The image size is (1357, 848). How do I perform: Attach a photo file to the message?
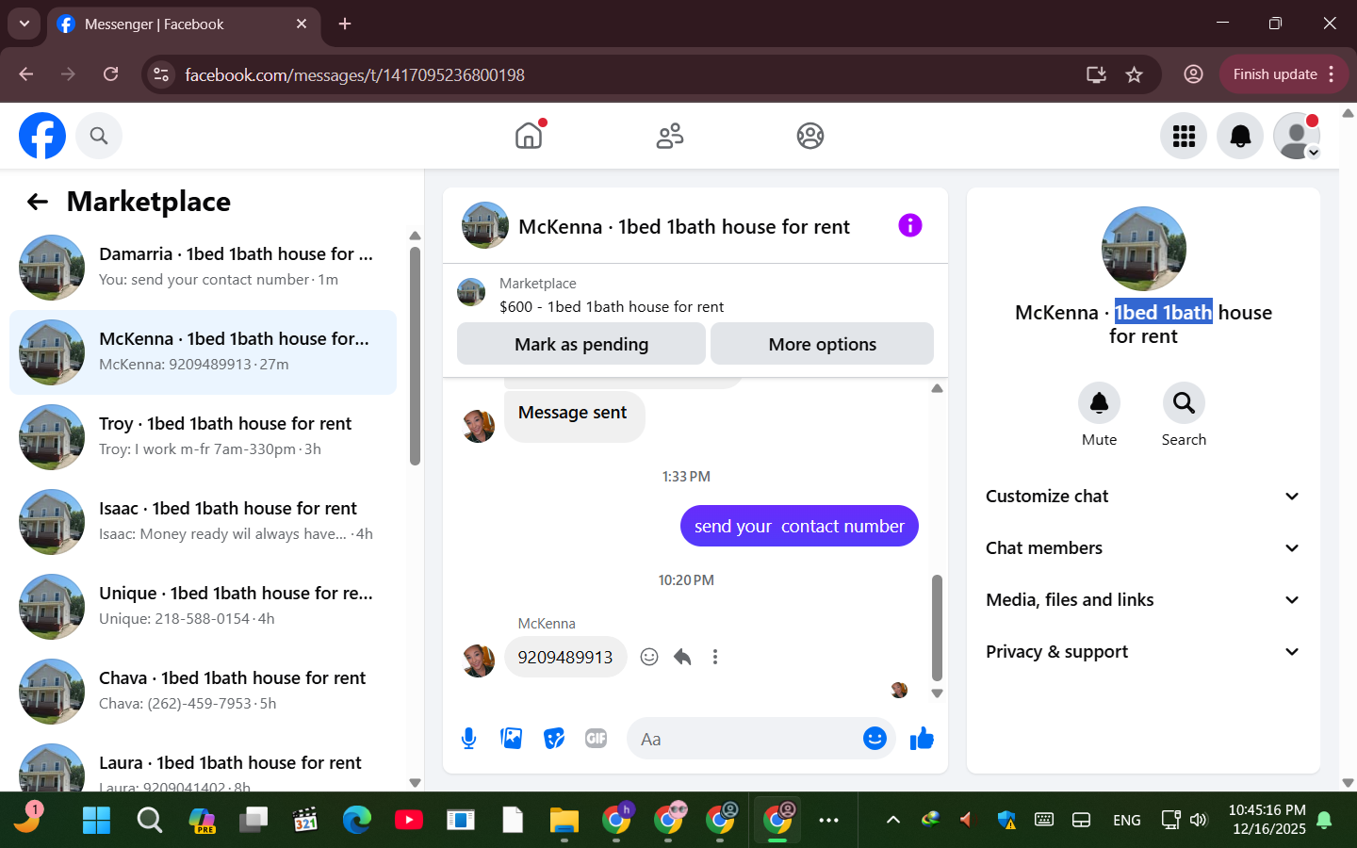click(x=512, y=739)
